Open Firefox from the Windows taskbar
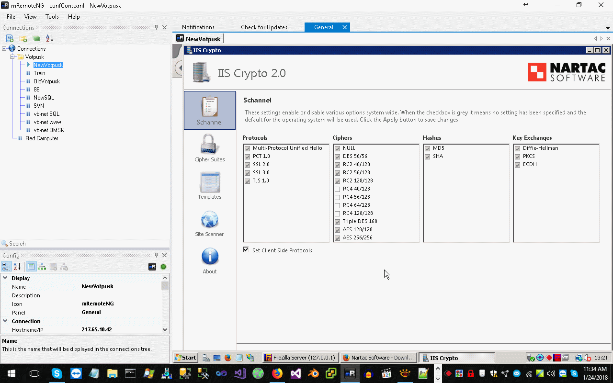The width and height of the screenshot is (613, 383). 277,373
